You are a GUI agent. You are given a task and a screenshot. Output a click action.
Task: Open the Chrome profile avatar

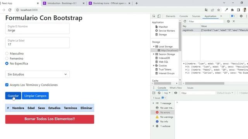245,10
